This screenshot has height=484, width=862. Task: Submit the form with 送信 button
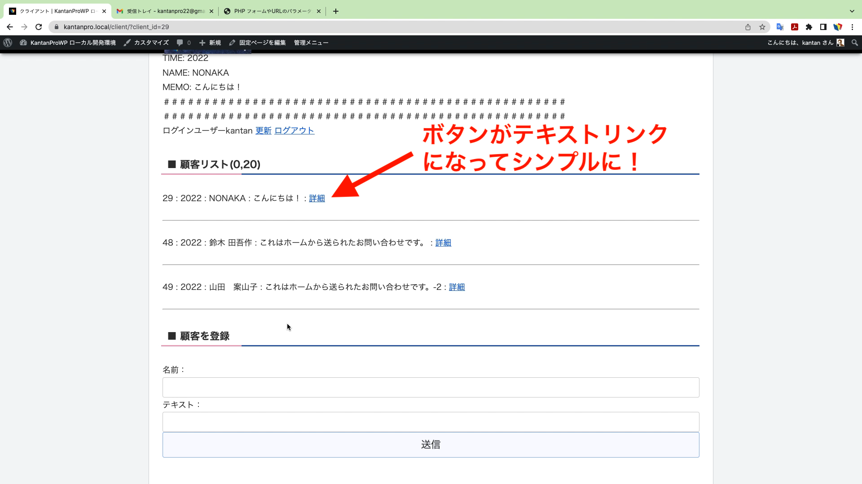coord(431,445)
